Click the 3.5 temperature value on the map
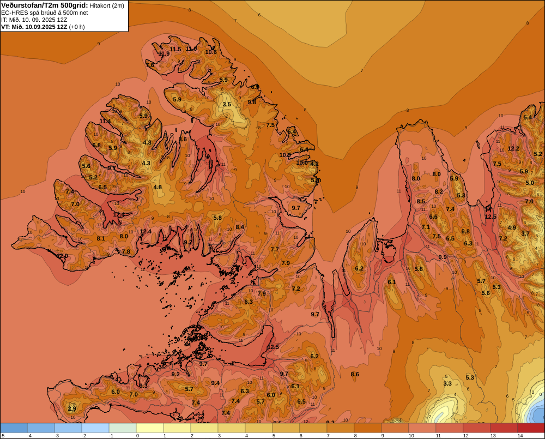This screenshot has height=439, width=545. pyautogui.click(x=227, y=104)
